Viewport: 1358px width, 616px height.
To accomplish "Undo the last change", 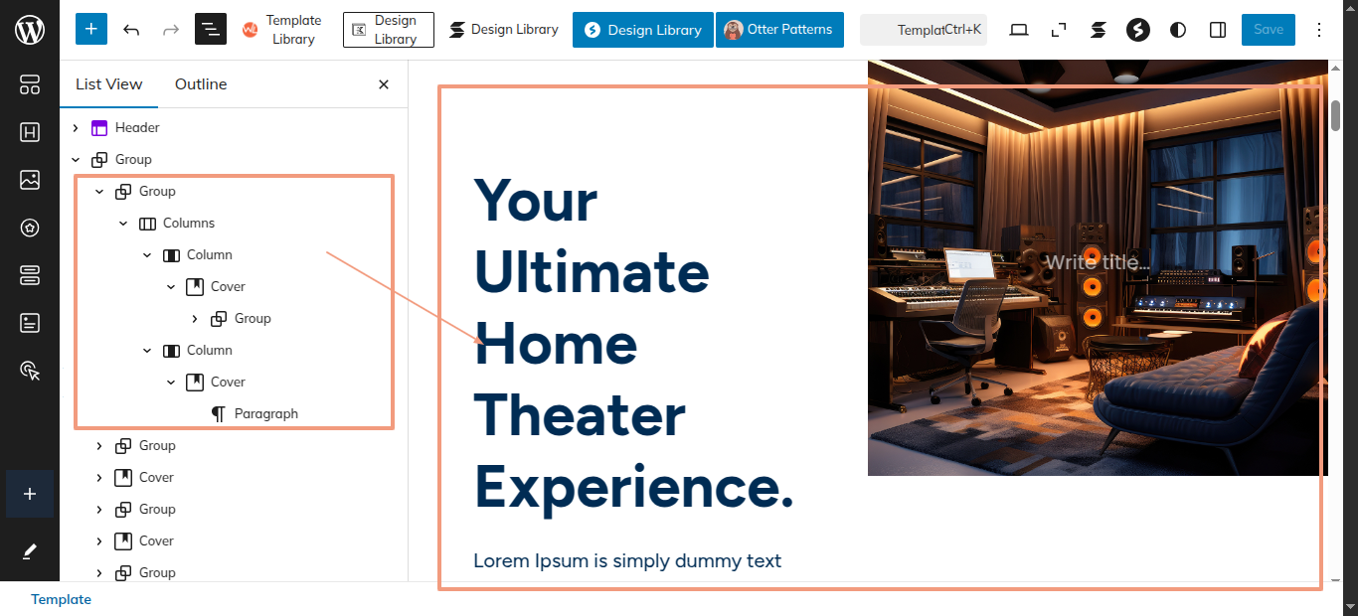I will pos(131,30).
